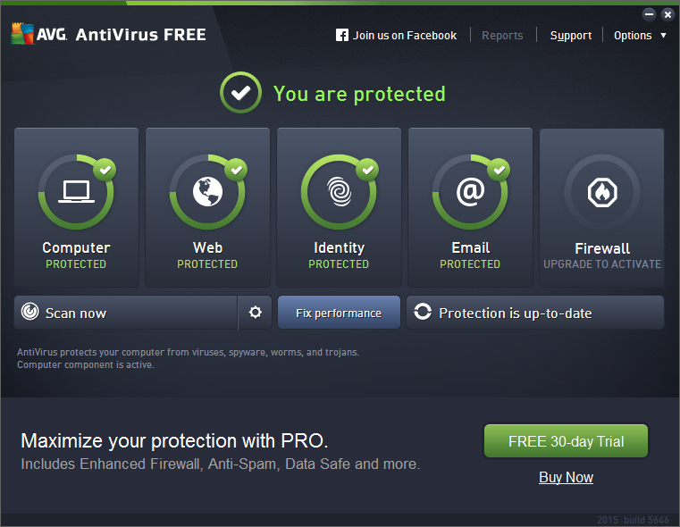The width and height of the screenshot is (680, 527).
Task: Select the Identity fingerprint icon
Action: [x=339, y=192]
